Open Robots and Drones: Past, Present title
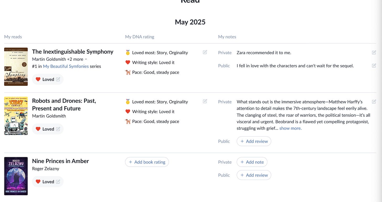Image resolution: width=382 pixels, height=202 pixels. coord(64,104)
